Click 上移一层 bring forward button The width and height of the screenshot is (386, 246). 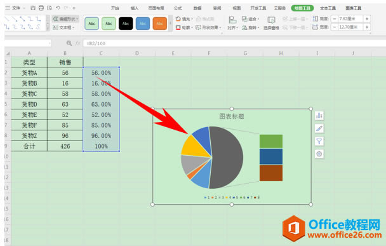click(x=295, y=18)
